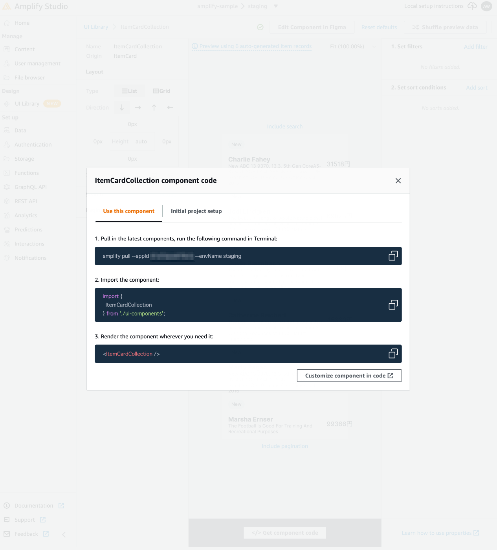Click the Home sidebar icon
This screenshot has height=550, width=497.
(x=7, y=23)
